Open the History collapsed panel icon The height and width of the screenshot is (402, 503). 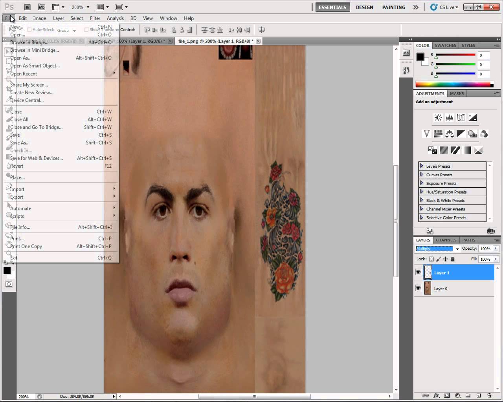pos(406,70)
